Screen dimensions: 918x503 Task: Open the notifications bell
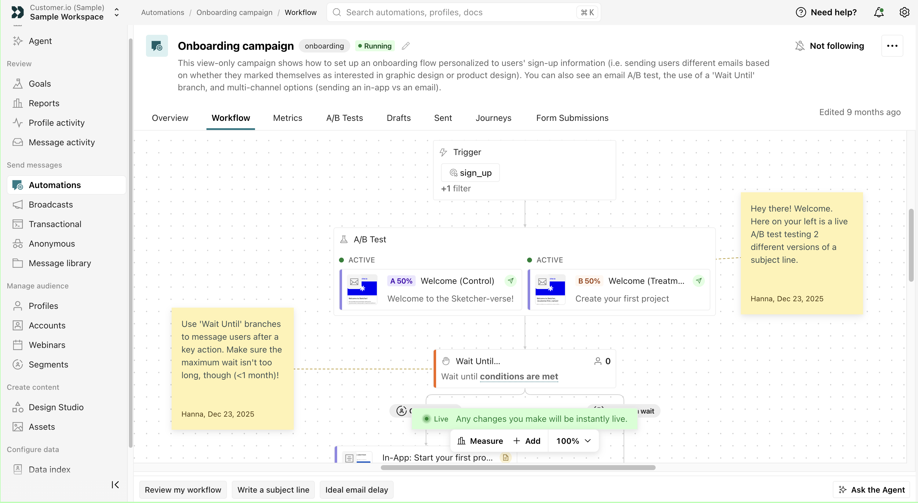point(879,13)
